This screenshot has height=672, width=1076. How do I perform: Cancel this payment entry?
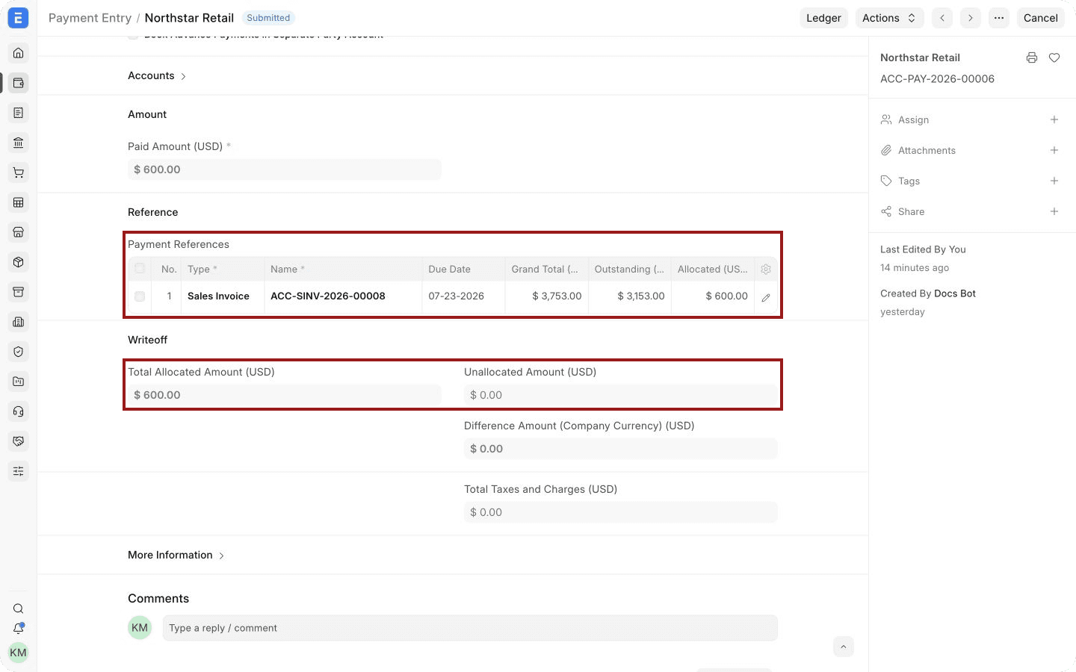pos(1041,18)
